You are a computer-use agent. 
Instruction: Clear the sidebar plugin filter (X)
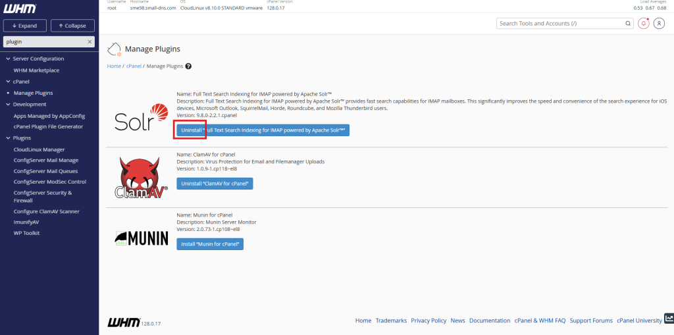pos(90,41)
